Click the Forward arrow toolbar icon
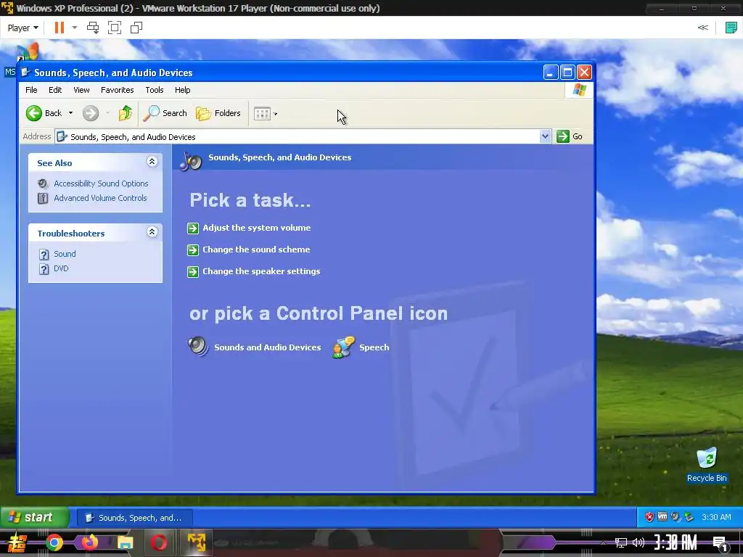The height and width of the screenshot is (557, 743). [91, 113]
